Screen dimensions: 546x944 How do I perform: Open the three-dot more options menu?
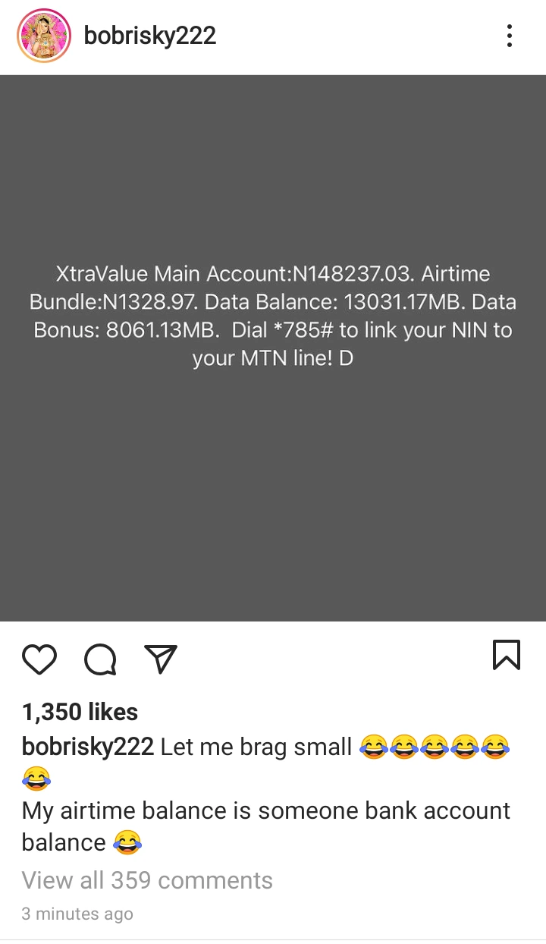(509, 36)
